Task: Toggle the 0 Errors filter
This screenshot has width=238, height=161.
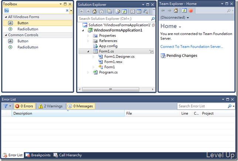Action: (x=25, y=106)
